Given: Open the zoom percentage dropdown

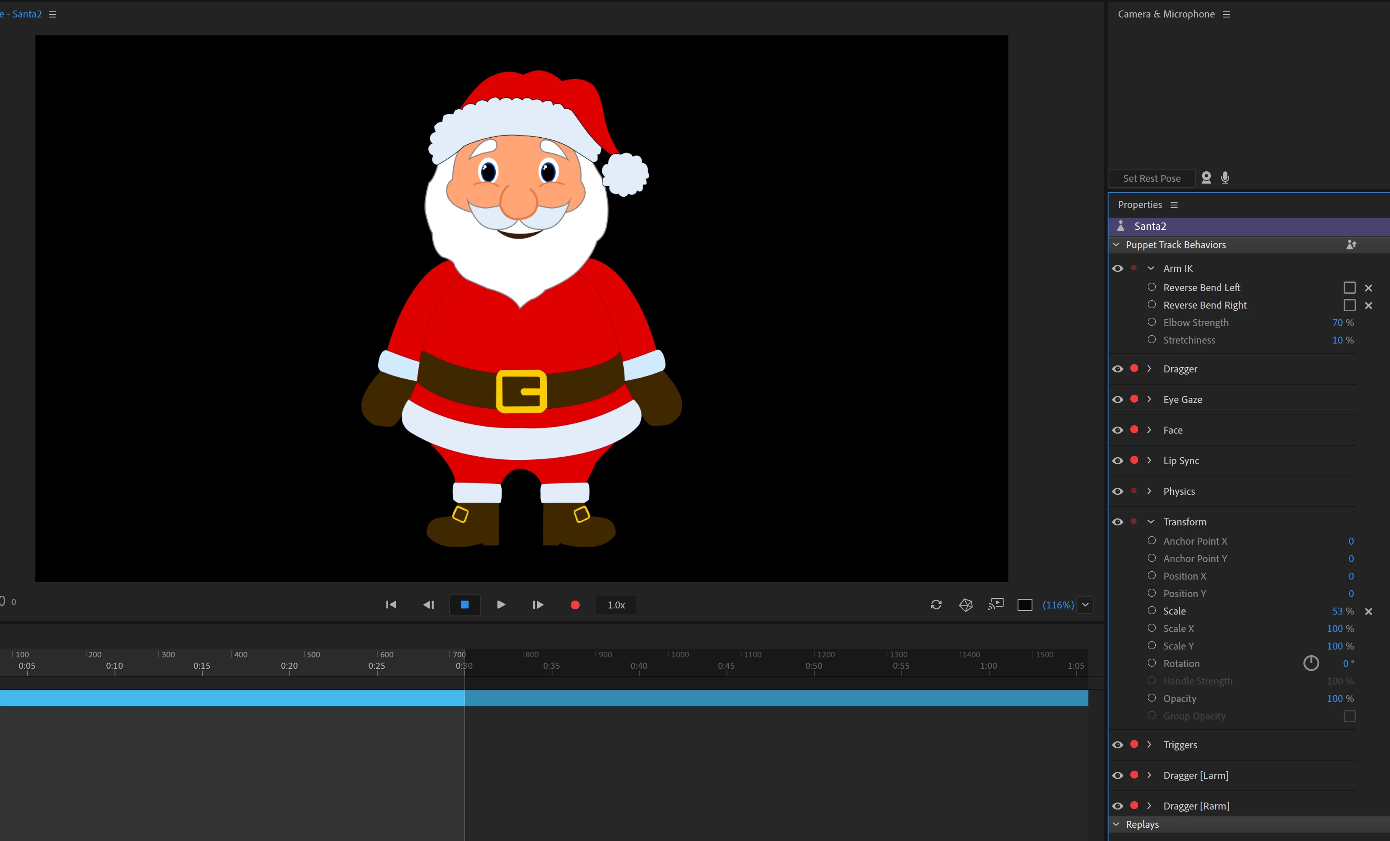Looking at the screenshot, I should (x=1085, y=605).
